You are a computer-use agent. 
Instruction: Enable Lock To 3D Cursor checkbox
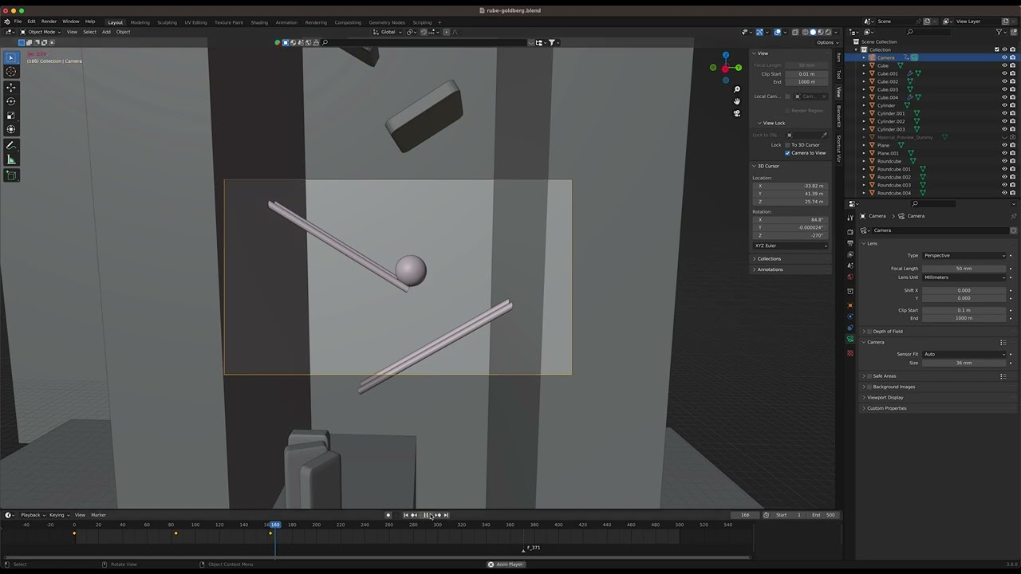pos(787,145)
